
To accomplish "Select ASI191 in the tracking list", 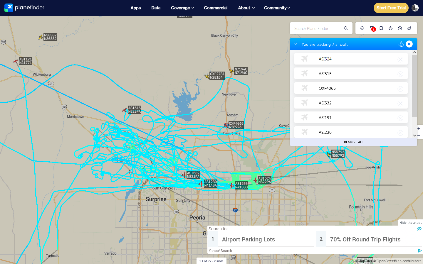I will click(351, 117).
